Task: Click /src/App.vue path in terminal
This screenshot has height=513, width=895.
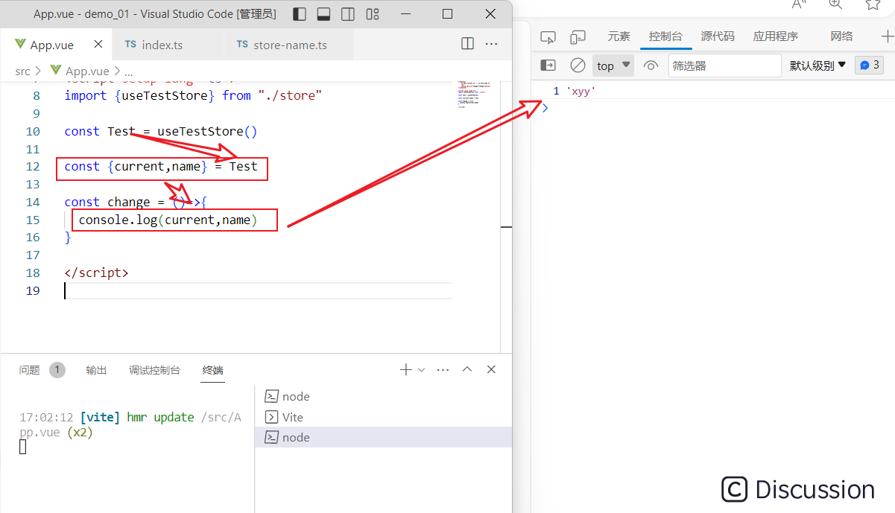Action: (x=130, y=424)
